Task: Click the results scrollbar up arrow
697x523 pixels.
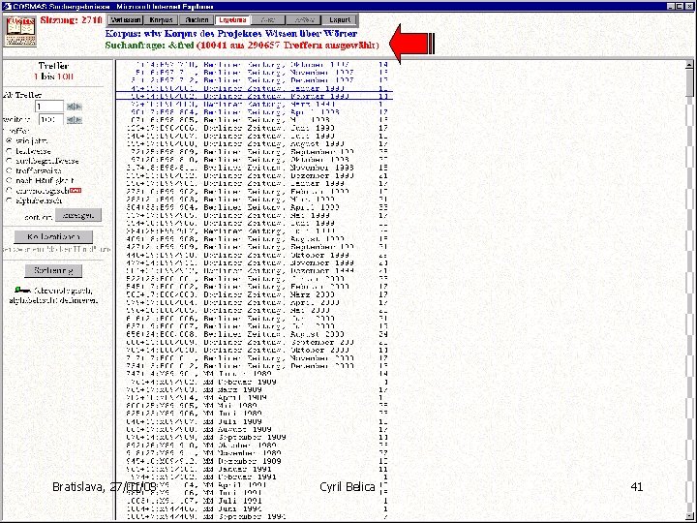Action: 689,65
